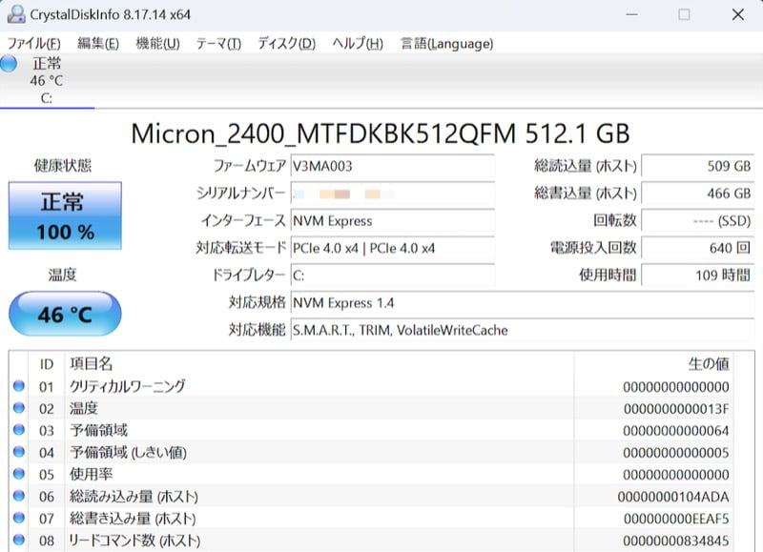Open the 言語(Language) menu
Screen dimensions: 763x552
pos(446,44)
